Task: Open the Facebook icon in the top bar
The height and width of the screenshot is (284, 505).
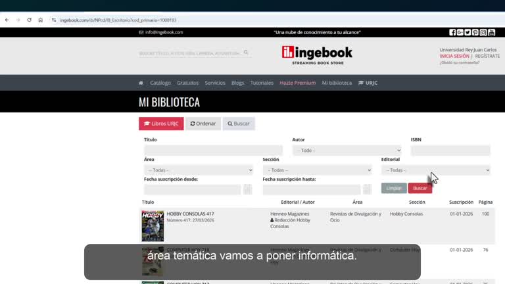Action: (452, 32)
